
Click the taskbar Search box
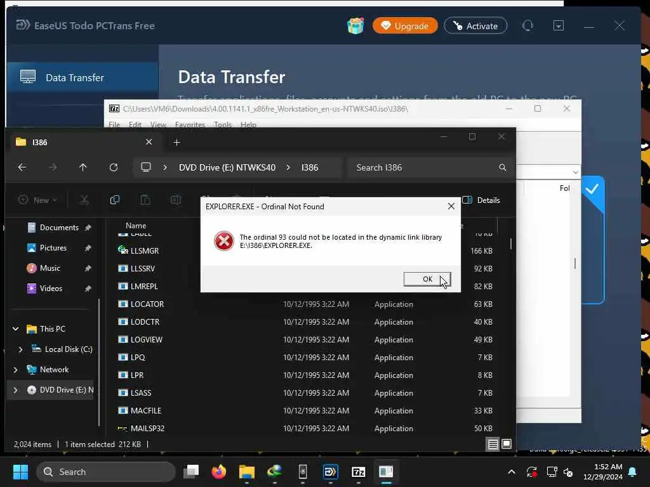click(x=106, y=472)
